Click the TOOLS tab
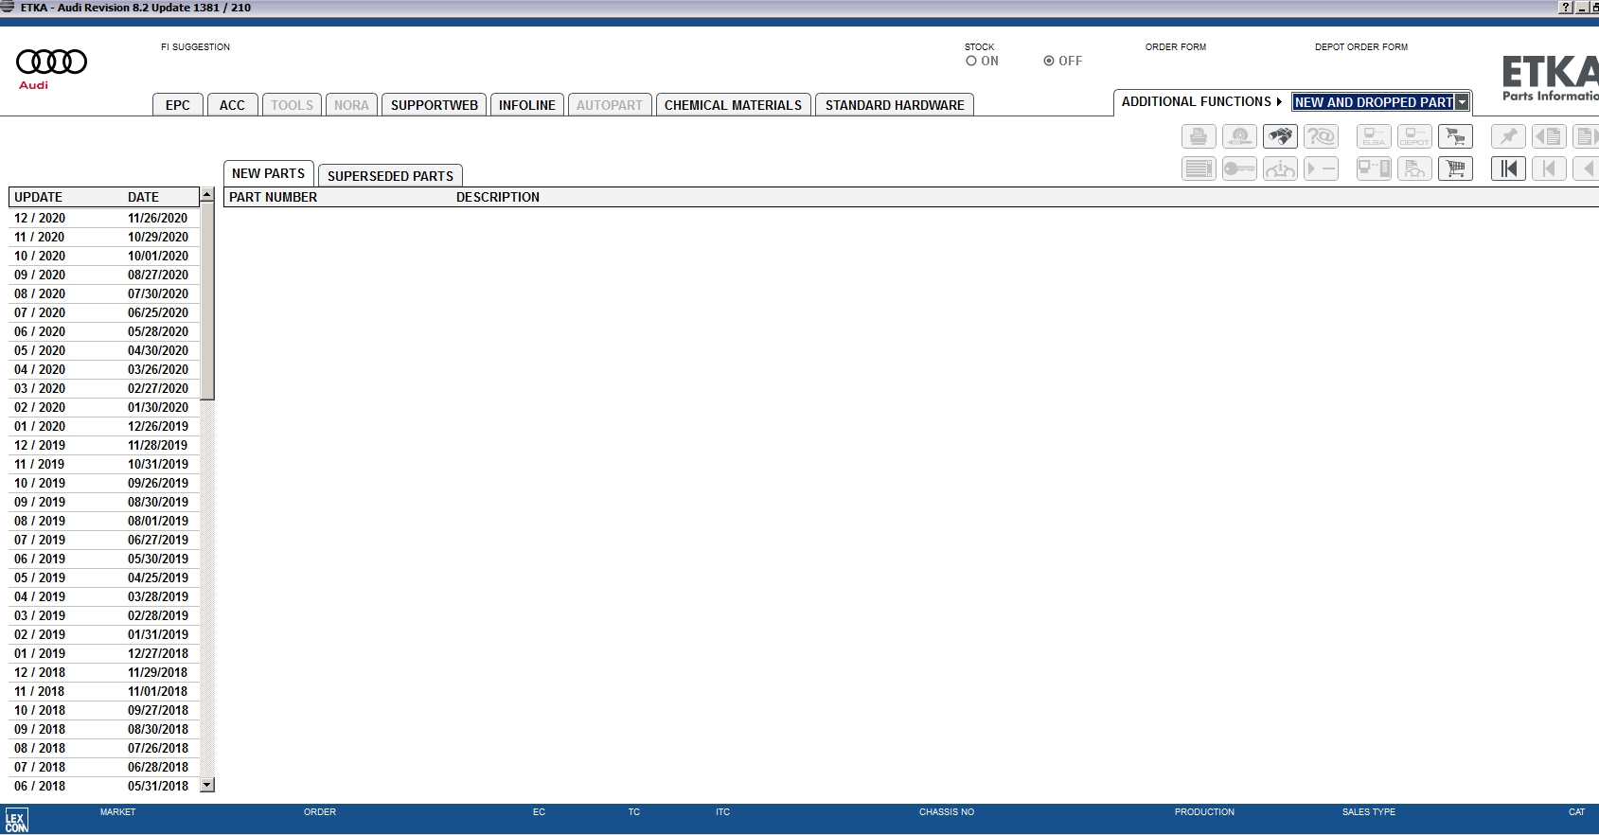1599x835 pixels. click(292, 105)
